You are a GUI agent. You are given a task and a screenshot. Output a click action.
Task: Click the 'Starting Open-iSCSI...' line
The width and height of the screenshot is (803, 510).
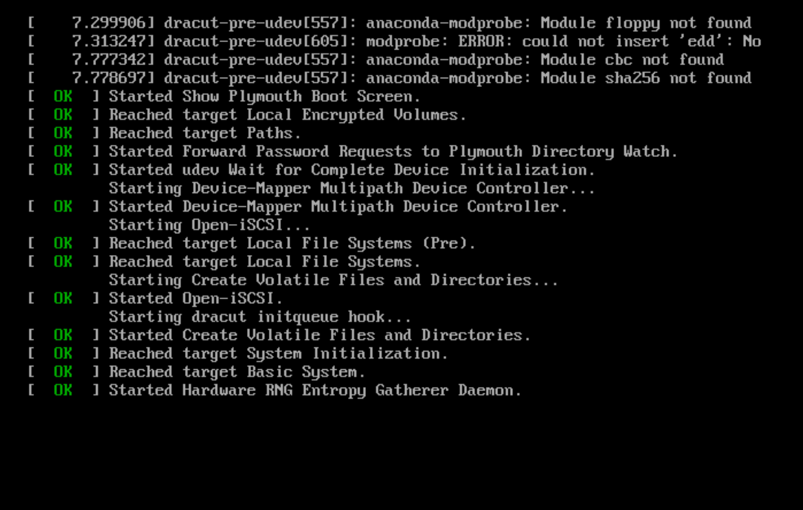(x=209, y=225)
